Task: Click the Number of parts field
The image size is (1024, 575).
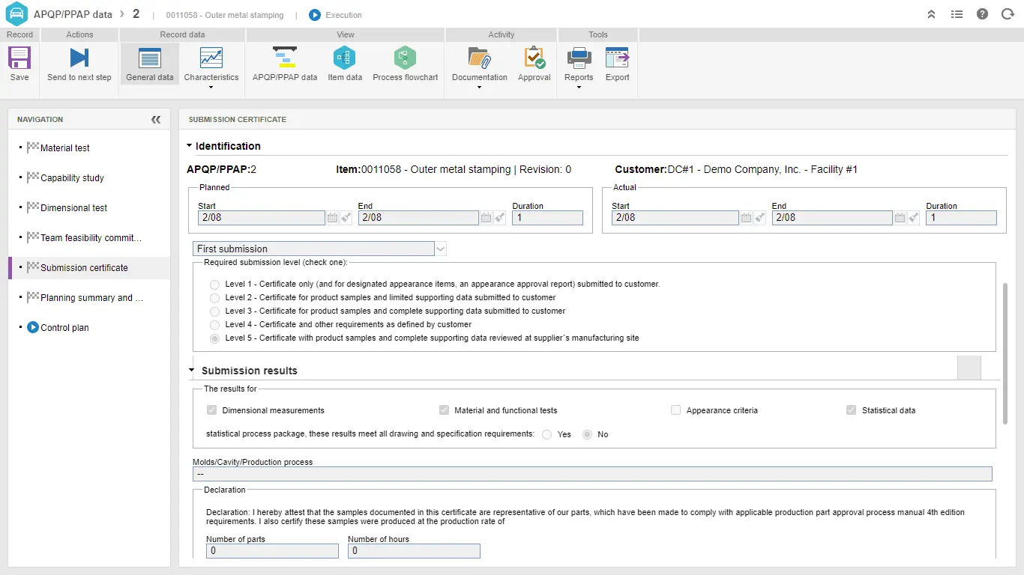Action: coord(272,551)
